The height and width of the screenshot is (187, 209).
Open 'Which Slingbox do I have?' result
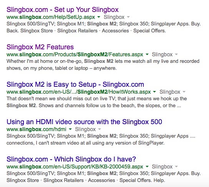71,159
